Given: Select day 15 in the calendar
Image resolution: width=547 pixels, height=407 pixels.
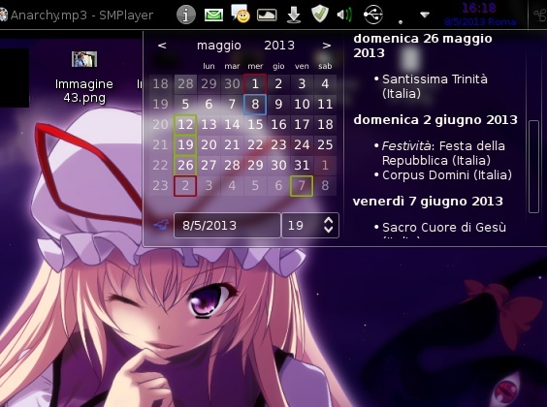Looking at the screenshot, I should 255,124.
